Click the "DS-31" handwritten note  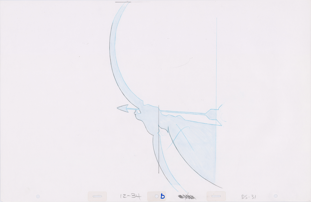point(249,197)
